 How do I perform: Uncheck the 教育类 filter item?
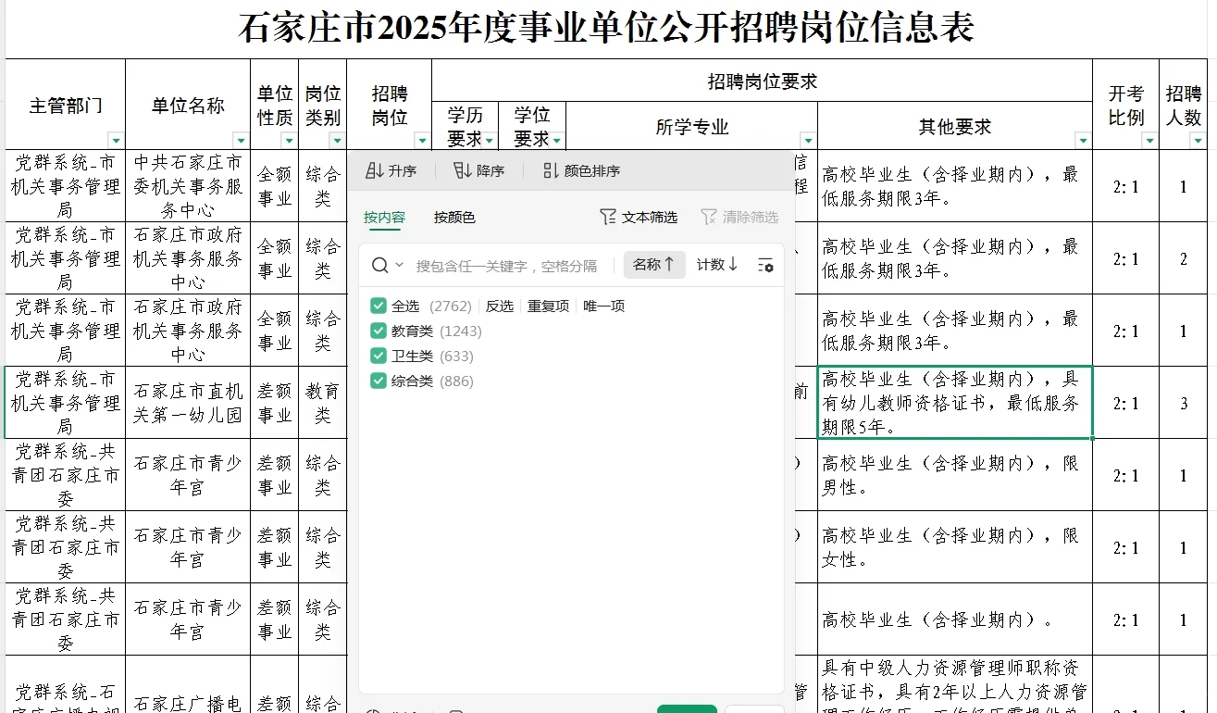click(x=379, y=331)
